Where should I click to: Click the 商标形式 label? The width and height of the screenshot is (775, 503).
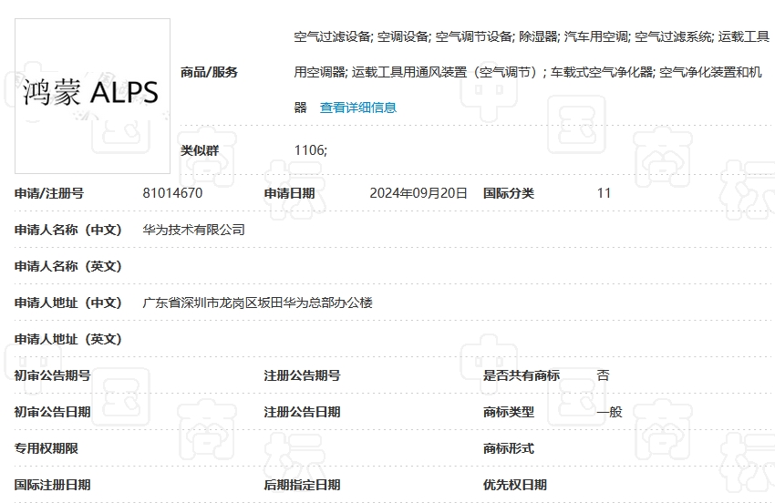pos(509,448)
